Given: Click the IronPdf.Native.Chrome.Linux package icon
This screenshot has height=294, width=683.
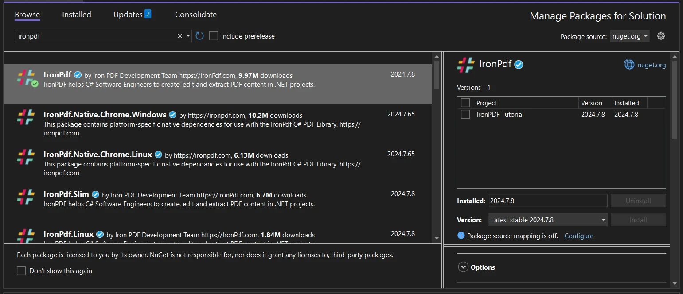Looking at the screenshot, I should pos(26,157).
